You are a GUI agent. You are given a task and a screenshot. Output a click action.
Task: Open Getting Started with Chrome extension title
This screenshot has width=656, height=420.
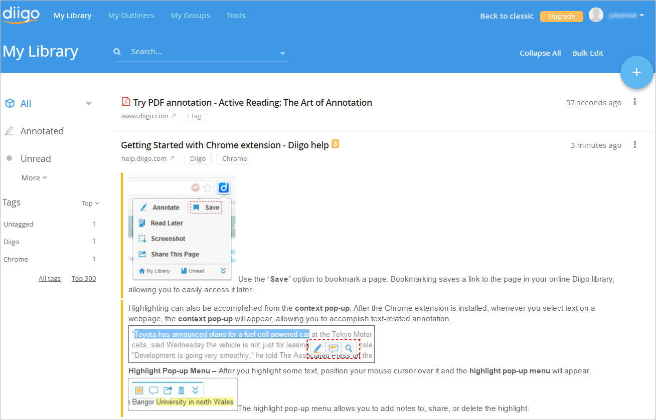(225, 145)
